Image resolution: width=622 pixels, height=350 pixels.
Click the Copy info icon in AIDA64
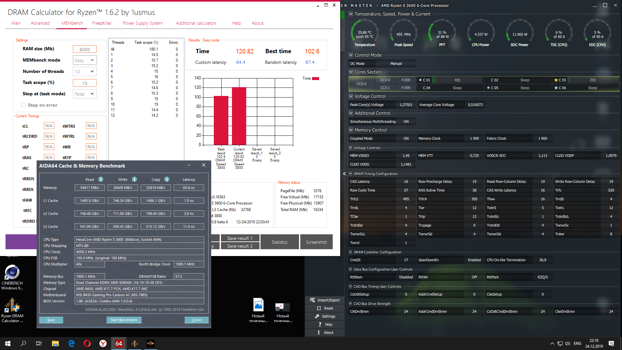pyautogui.click(x=167, y=179)
